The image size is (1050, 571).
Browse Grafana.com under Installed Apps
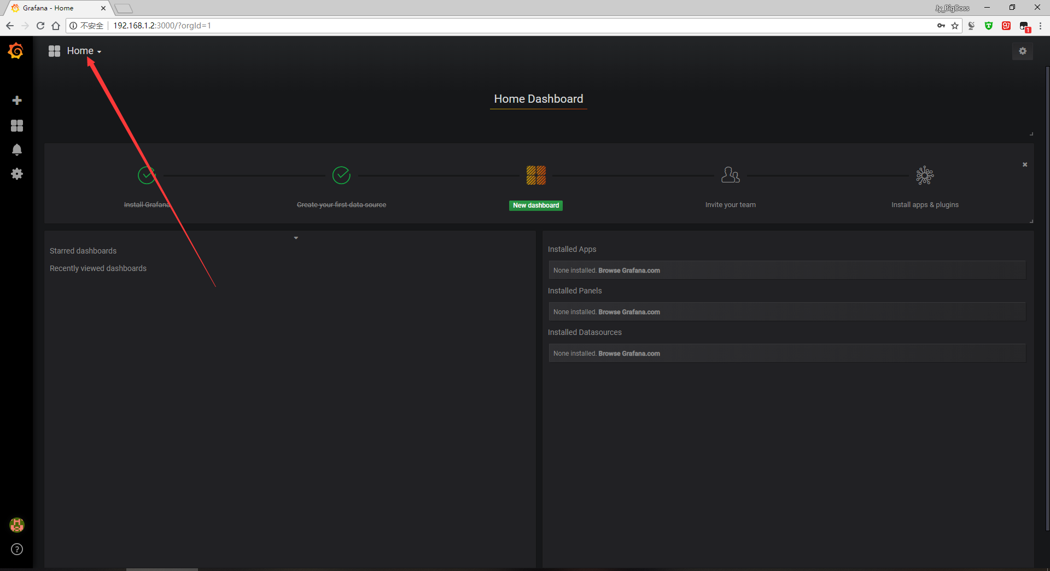coord(629,270)
